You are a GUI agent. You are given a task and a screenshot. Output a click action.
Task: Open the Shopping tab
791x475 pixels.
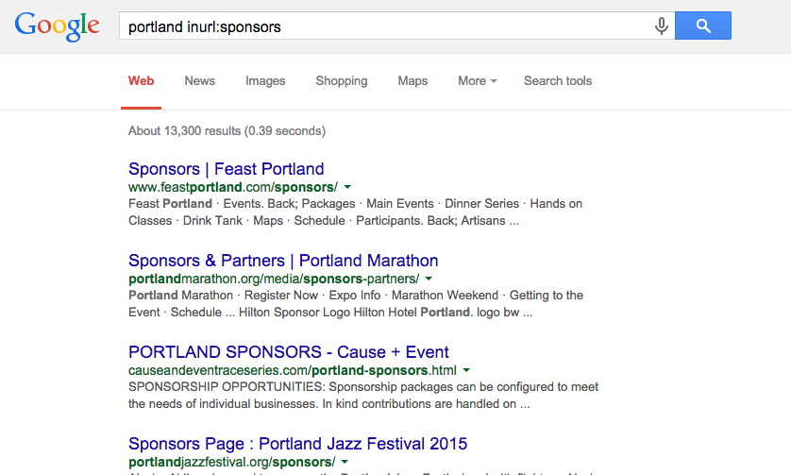(x=342, y=81)
